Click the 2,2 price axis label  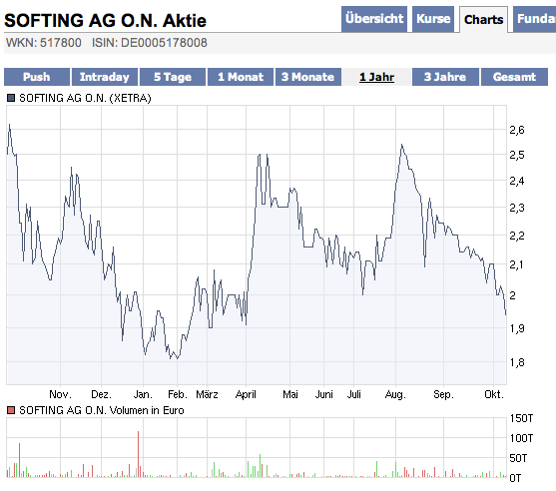517,236
